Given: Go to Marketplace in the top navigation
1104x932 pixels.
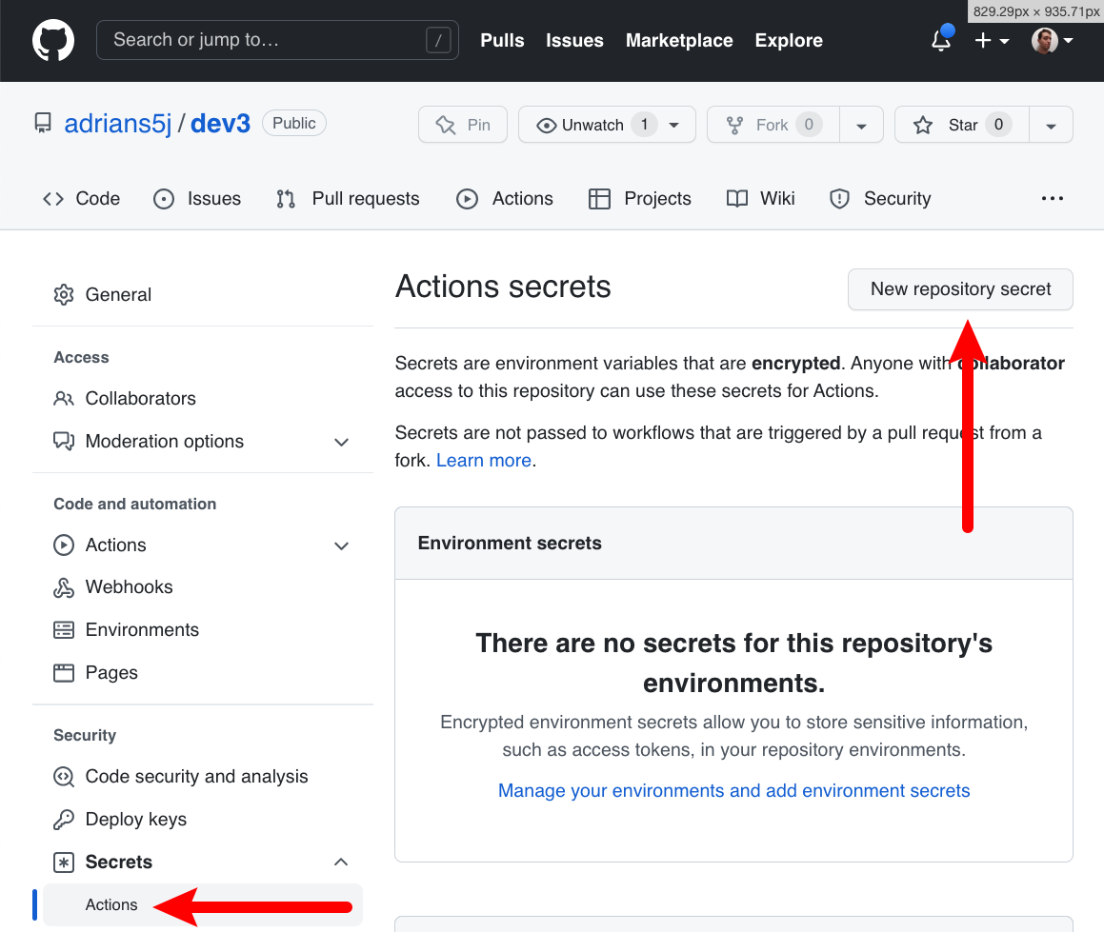Looking at the screenshot, I should coord(678,40).
